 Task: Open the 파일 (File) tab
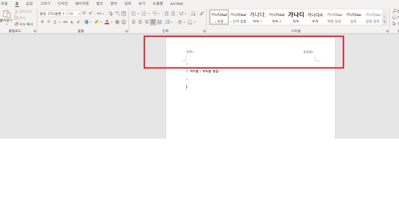click(x=4, y=4)
